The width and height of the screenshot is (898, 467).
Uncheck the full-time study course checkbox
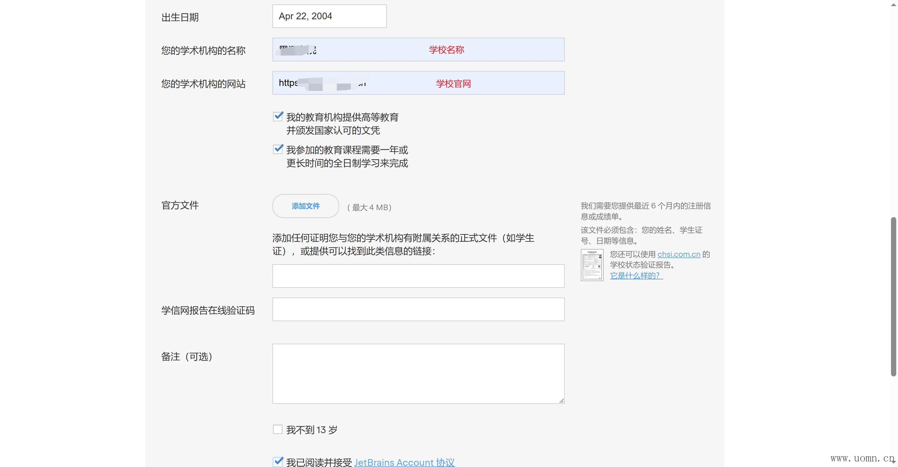point(278,149)
